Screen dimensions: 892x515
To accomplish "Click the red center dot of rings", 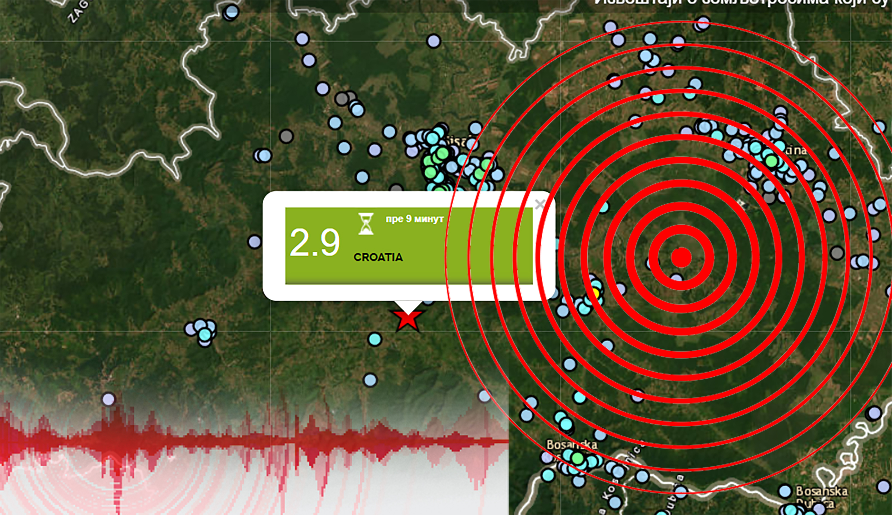I will 681,257.
